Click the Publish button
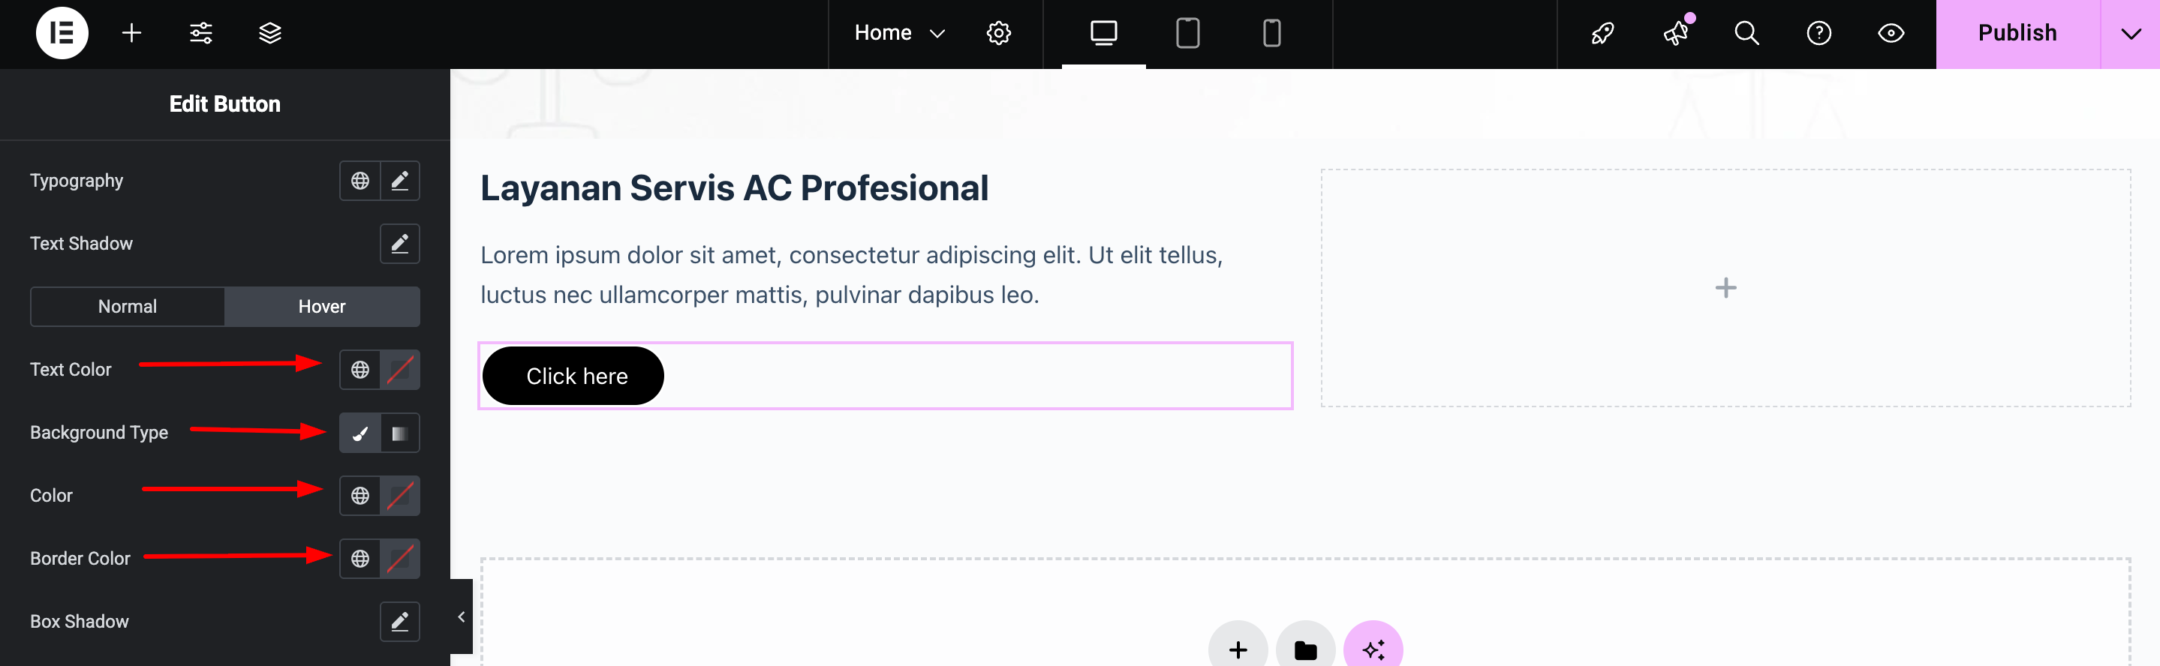The height and width of the screenshot is (666, 2160). coord(2017,34)
